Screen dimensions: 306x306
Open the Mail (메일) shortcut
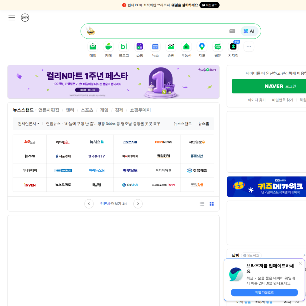tap(93, 49)
